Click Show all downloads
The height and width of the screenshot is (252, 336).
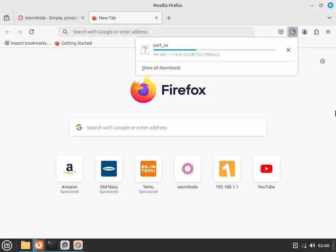(x=161, y=68)
